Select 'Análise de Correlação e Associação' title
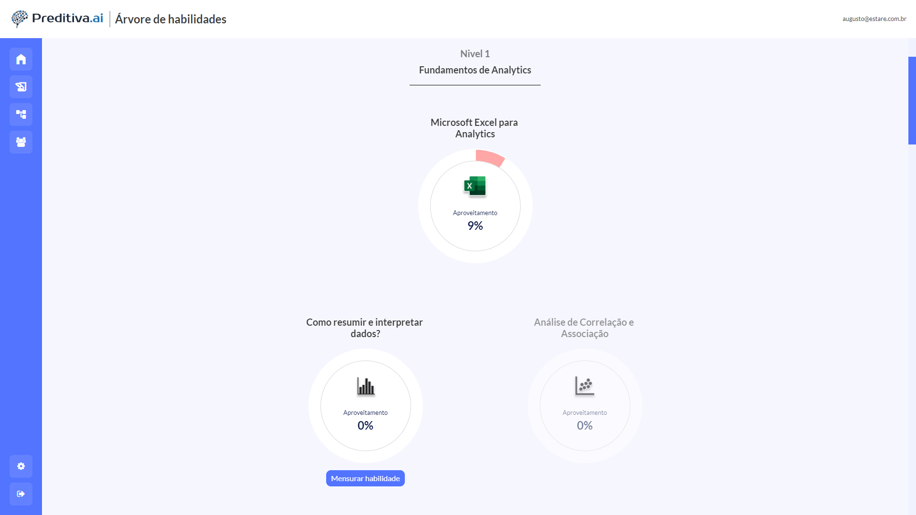The width and height of the screenshot is (916, 515). point(584,328)
